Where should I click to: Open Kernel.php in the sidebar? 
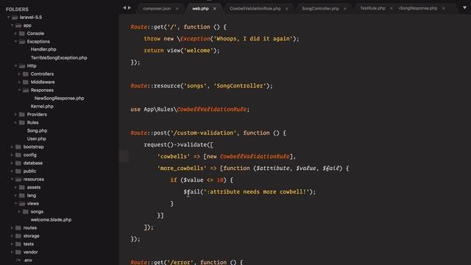pyautogui.click(x=42, y=106)
